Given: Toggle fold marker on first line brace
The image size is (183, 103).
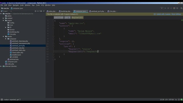Looking at the screenshot, I should [53, 21].
